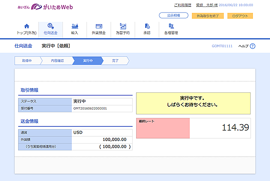Open the 各種管理 management icon
270x181 pixels.
tap(171, 26)
